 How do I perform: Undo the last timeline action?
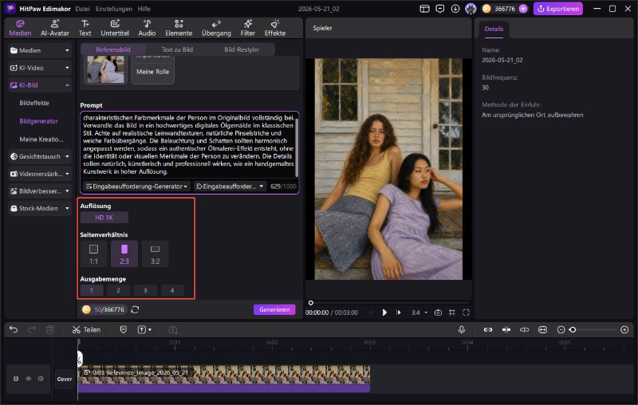tap(14, 329)
